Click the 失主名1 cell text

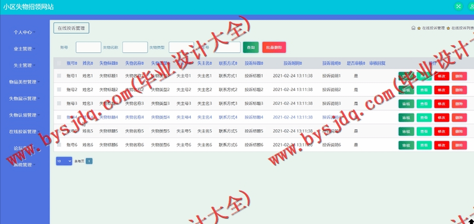205,76
